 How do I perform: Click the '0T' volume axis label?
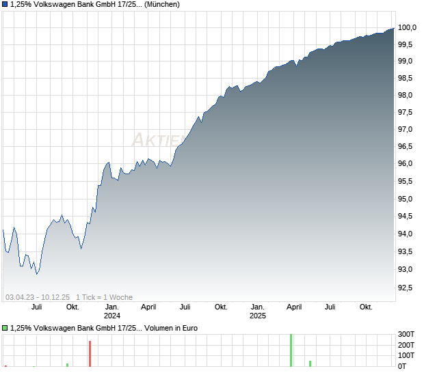click(402, 366)
